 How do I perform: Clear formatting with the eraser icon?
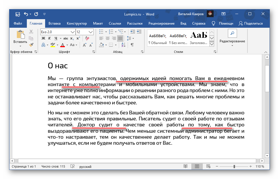click(x=87, y=38)
